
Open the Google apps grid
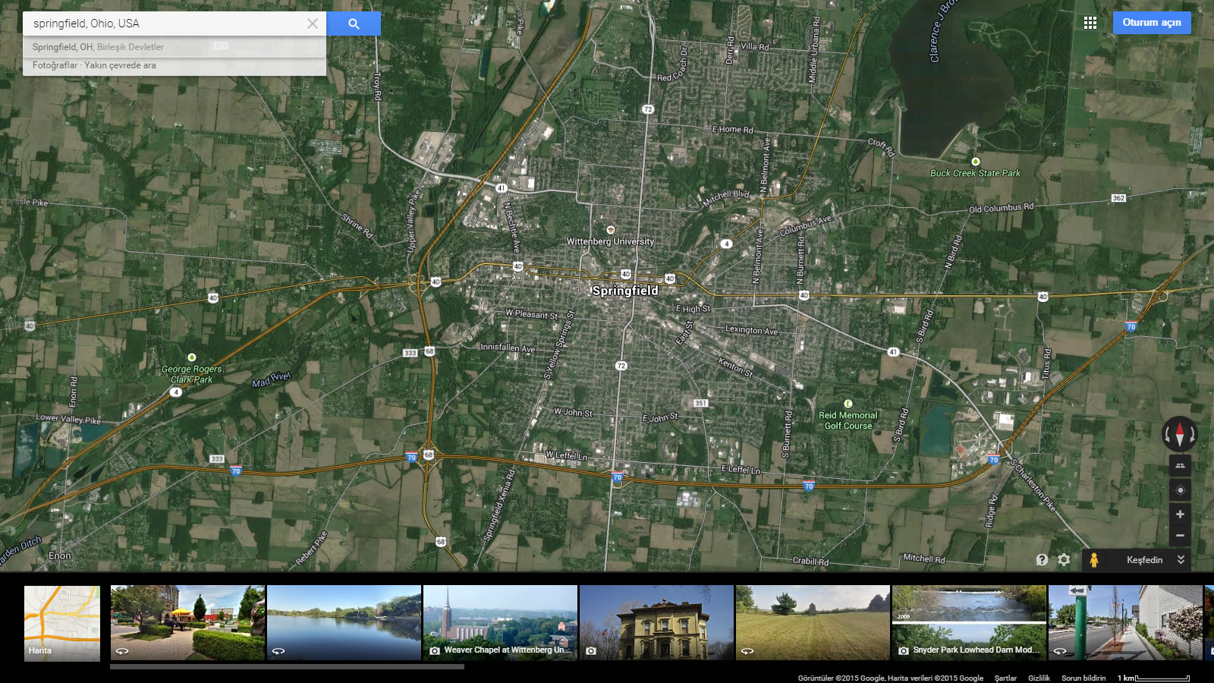click(x=1090, y=23)
